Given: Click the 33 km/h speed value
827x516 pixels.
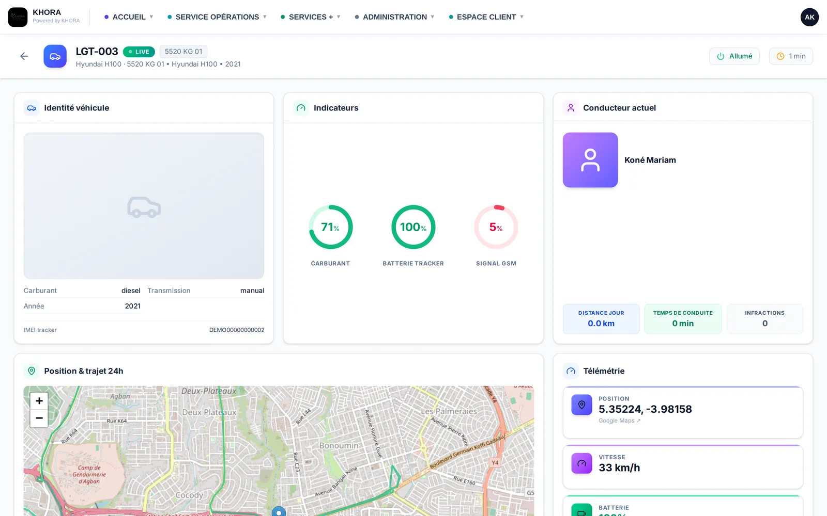Looking at the screenshot, I should click(619, 467).
